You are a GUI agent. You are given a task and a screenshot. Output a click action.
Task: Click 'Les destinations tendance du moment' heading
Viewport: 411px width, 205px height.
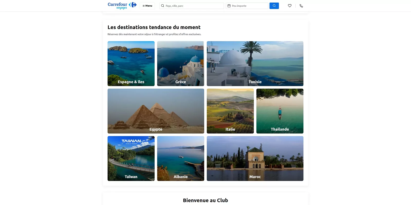coord(154,27)
